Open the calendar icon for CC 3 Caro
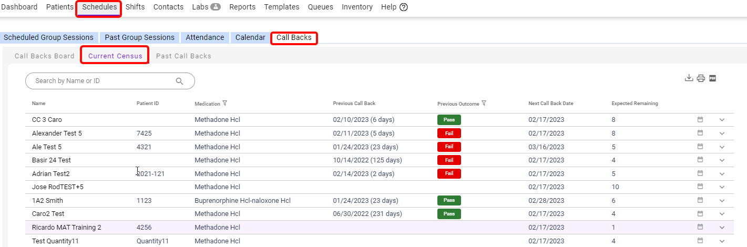The image size is (747, 247). (x=700, y=119)
